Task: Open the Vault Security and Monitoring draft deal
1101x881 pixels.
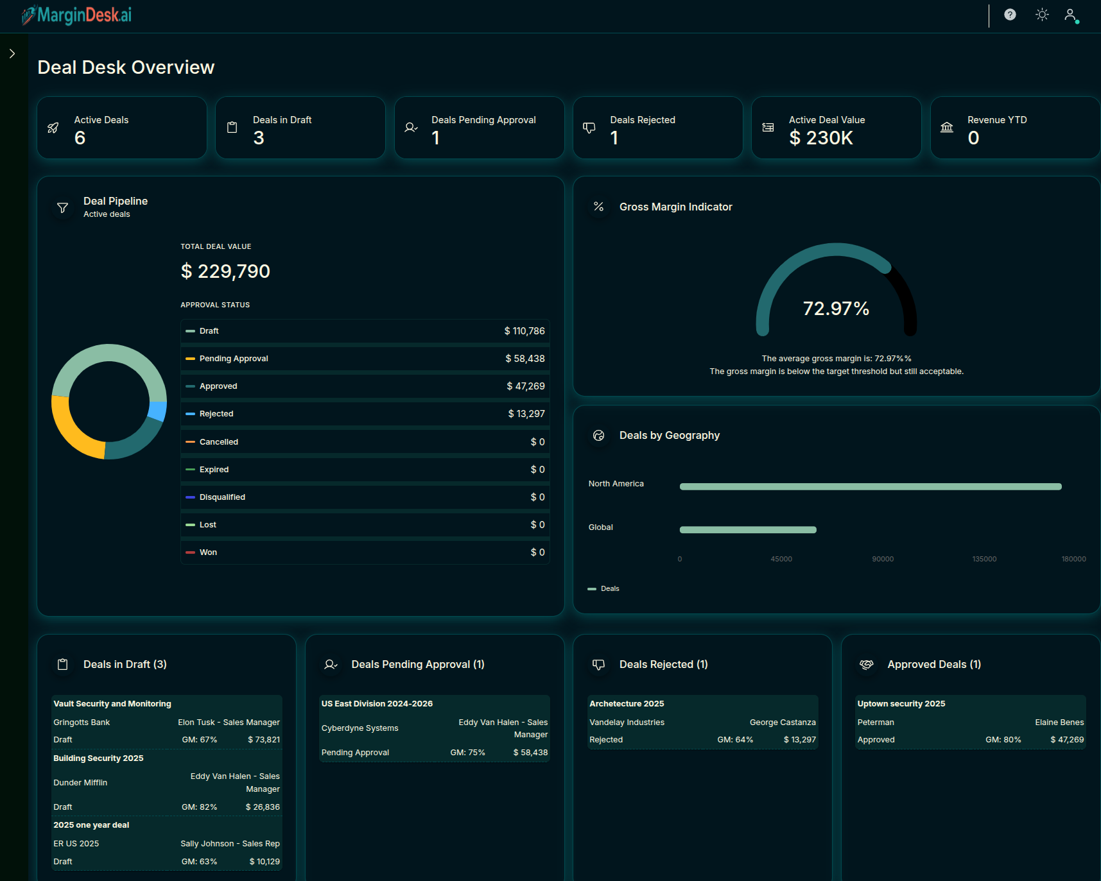Action: pyautogui.click(x=166, y=721)
